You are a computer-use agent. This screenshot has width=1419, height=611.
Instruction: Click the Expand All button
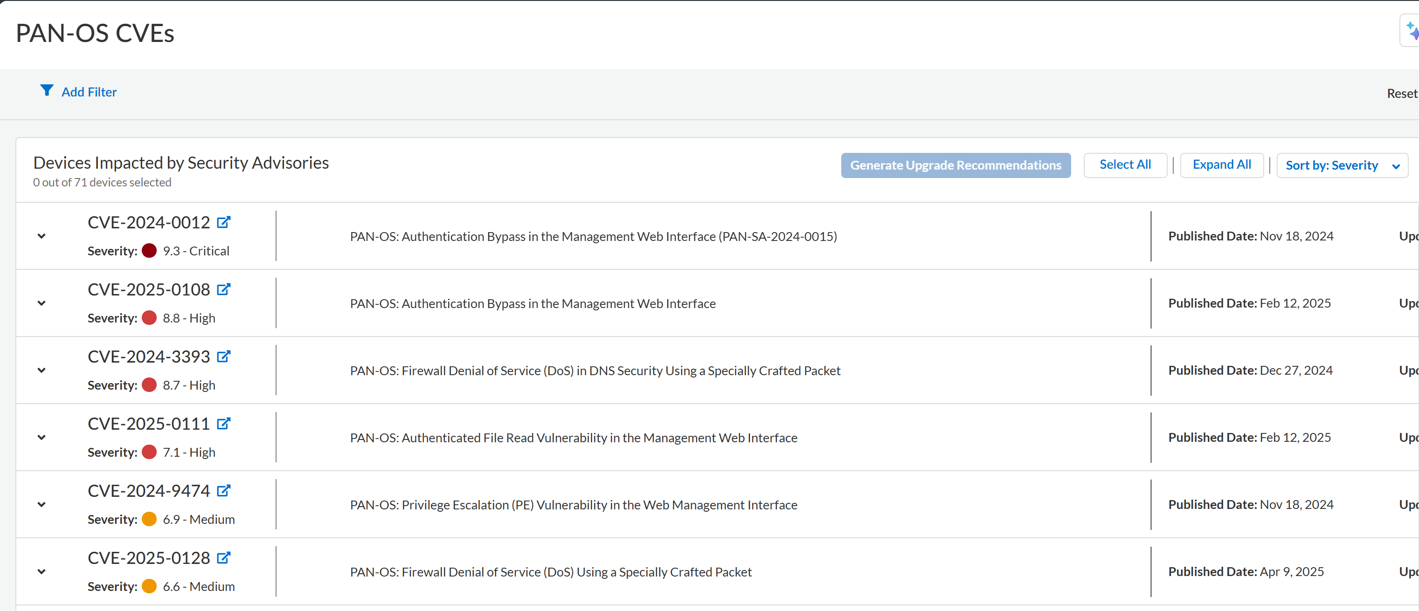1221,165
